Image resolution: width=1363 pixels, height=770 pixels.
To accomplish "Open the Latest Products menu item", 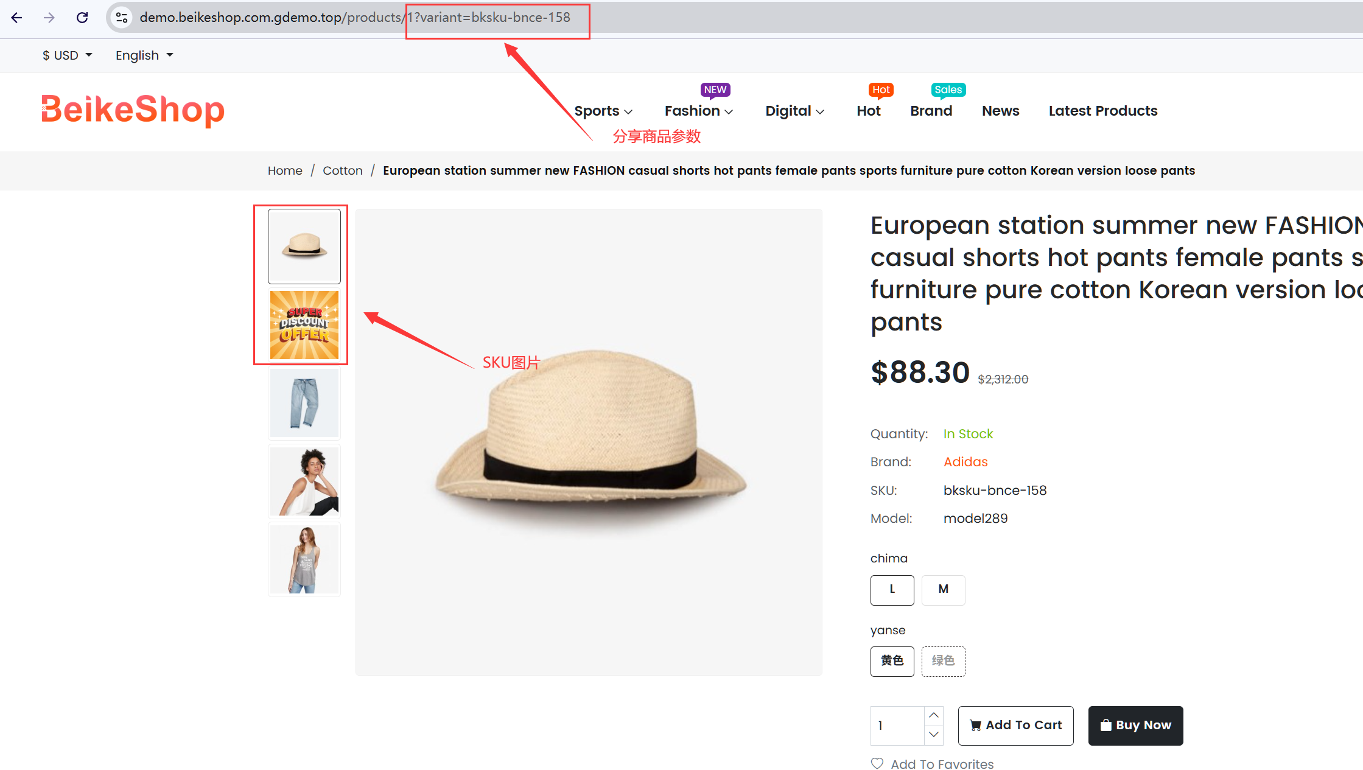I will (x=1102, y=111).
